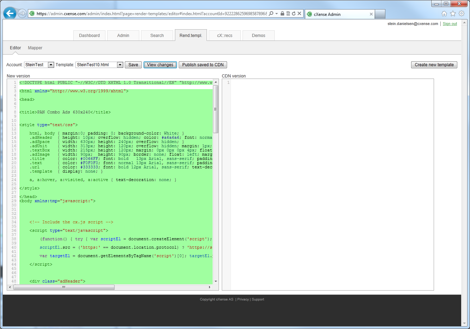Screen dimensions: 470x329
Task: Open Favorites star icon
Action: [453, 13]
